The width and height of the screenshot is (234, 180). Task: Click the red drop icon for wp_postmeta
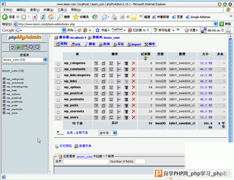click(x=134, y=99)
